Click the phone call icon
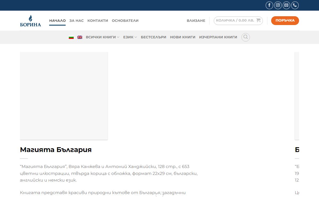Screen dimensions: 319x197 pos(295,5)
